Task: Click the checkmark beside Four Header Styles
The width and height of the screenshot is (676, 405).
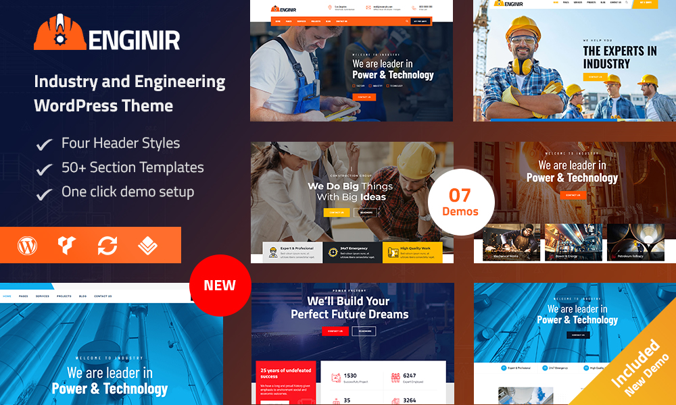Action: coord(44,144)
